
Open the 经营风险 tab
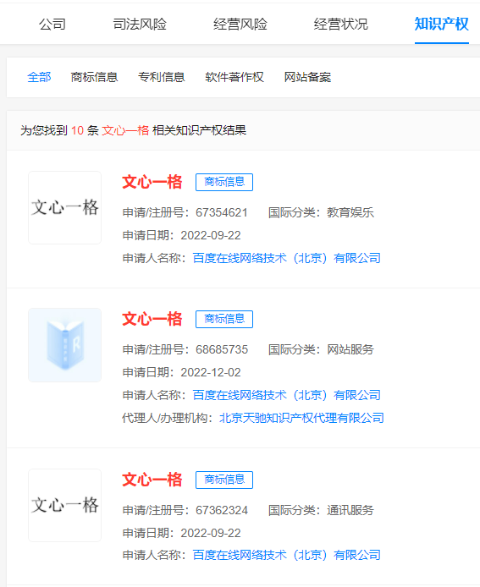click(x=240, y=25)
